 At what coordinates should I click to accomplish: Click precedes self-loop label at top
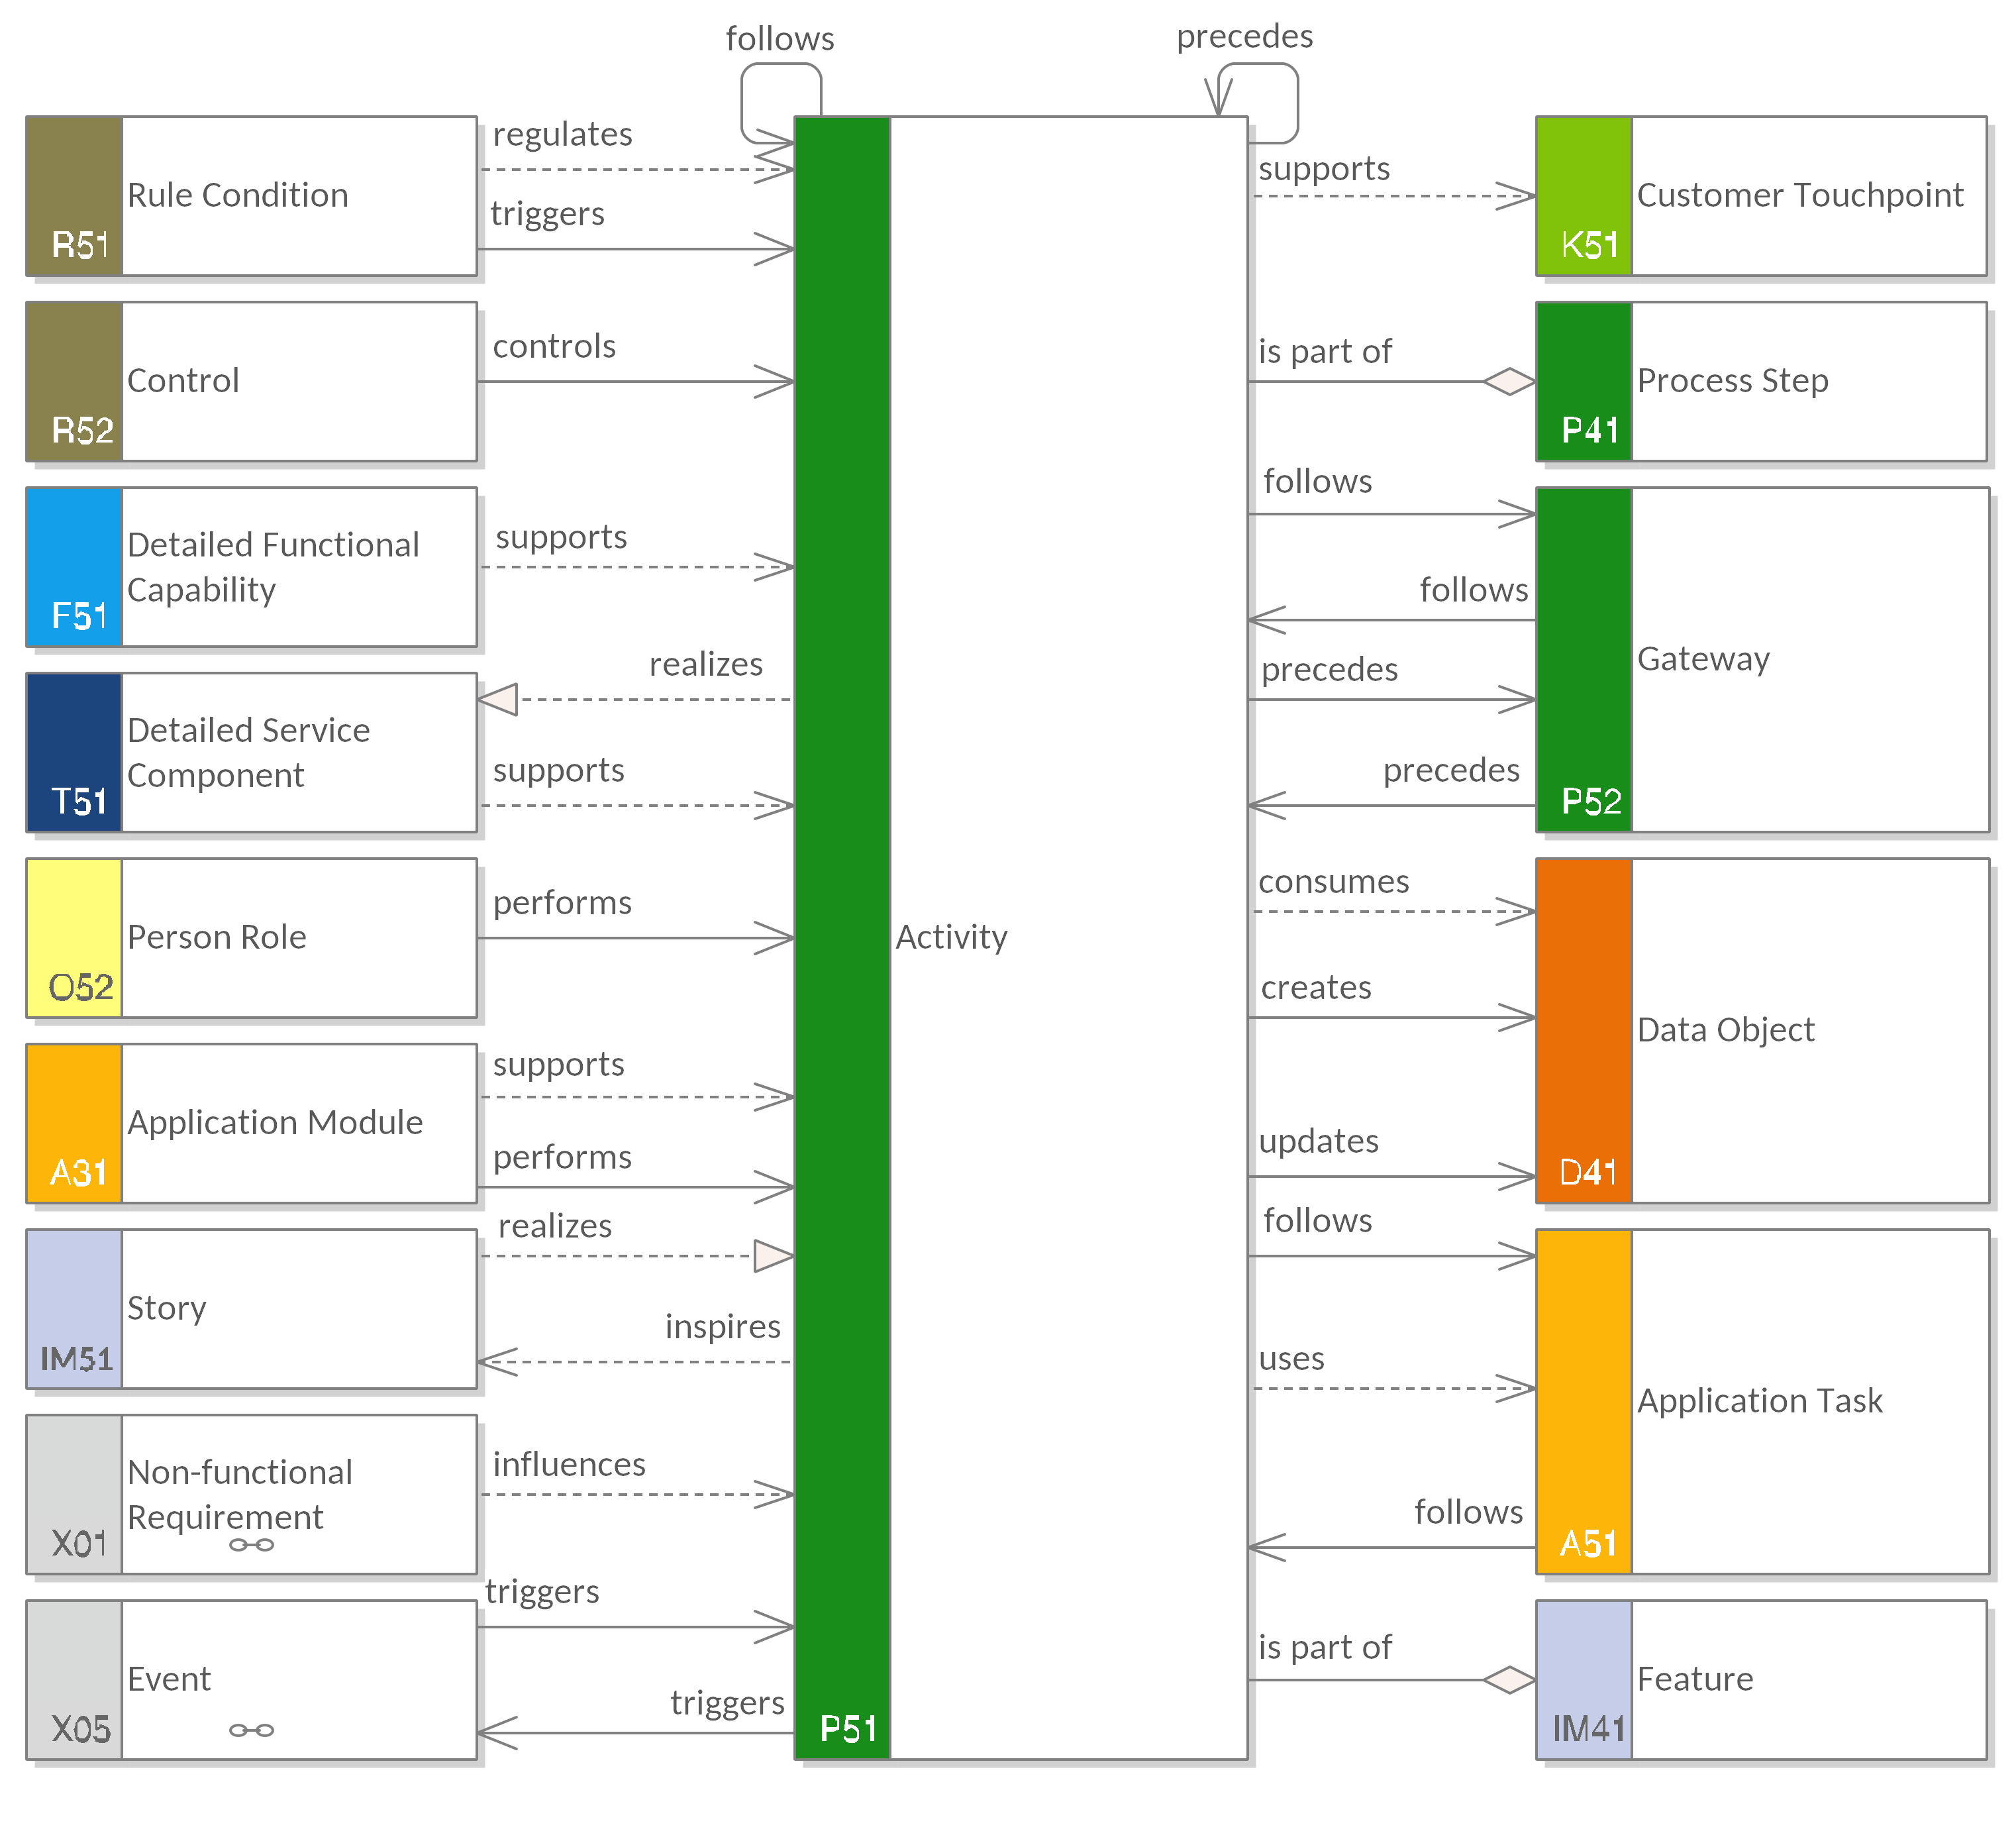click(1245, 37)
